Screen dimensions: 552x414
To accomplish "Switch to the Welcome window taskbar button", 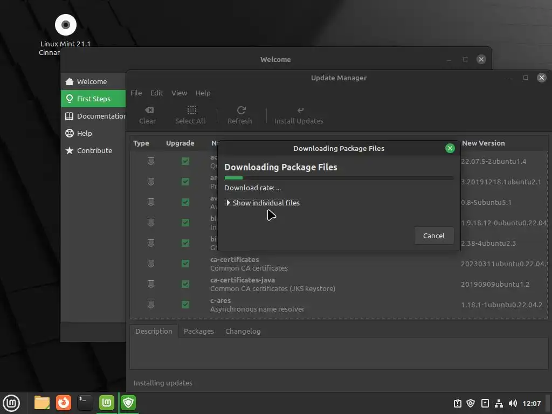I will (x=107, y=402).
